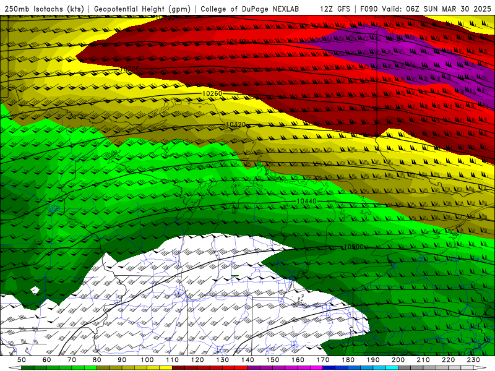Image resolution: width=495 pixels, height=371 pixels.
Task: Pick the dark green swatch below 50
Action: (28, 368)
